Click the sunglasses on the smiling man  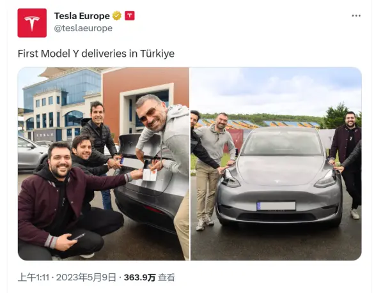point(149,114)
